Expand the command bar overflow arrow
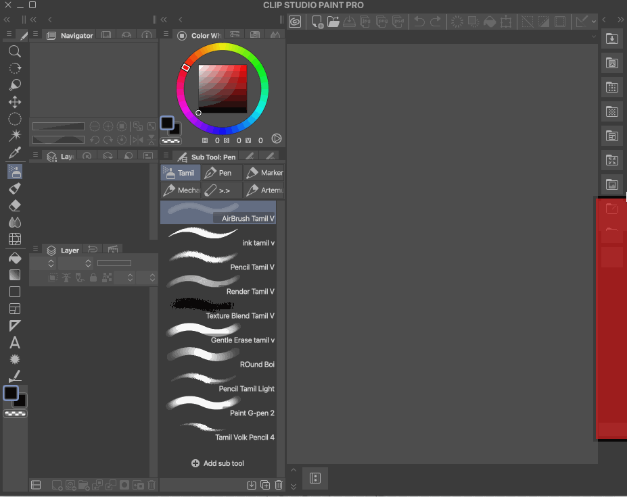 click(x=594, y=22)
